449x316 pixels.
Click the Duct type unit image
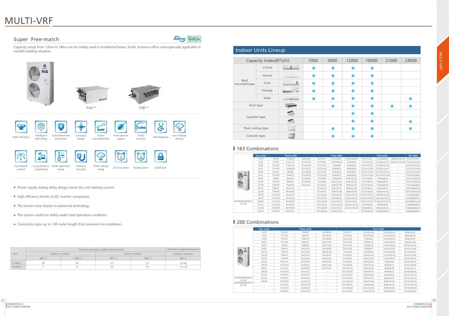pos(291,105)
